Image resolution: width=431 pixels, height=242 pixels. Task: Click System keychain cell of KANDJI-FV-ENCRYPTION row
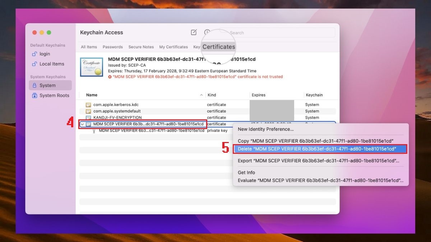click(x=312, y=118)
